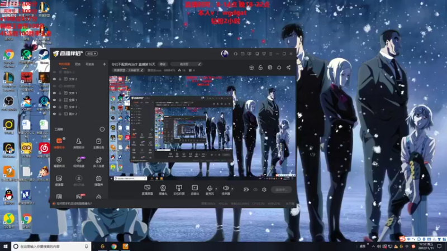
Task: Add 摄像头 camera source
Action: (x=163, y=190)
